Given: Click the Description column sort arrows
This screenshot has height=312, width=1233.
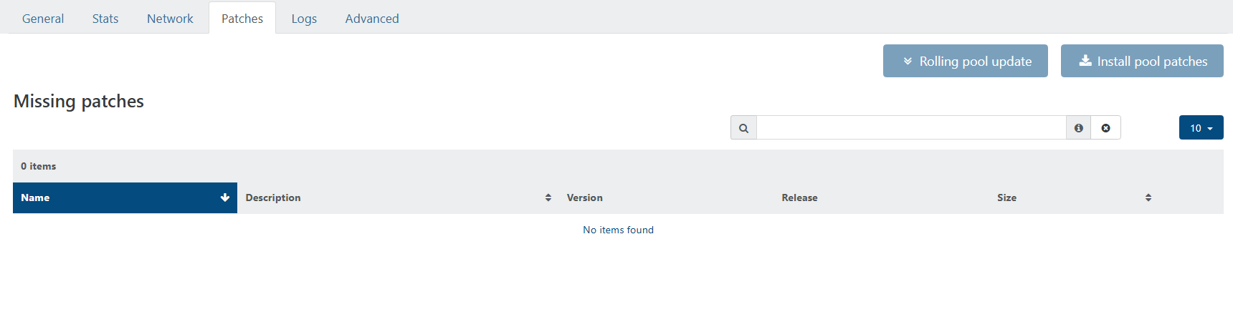Looking at the screenshot, I should pos(548,198).
